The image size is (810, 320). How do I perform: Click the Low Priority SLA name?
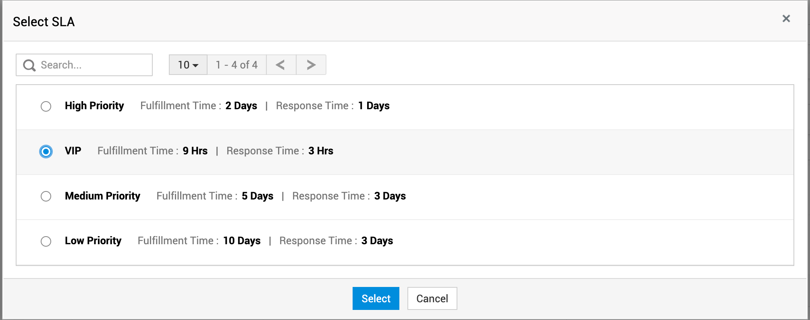[93, 241]
